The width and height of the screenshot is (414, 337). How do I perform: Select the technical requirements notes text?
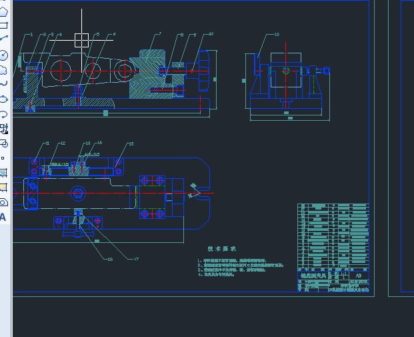point(240,268)
